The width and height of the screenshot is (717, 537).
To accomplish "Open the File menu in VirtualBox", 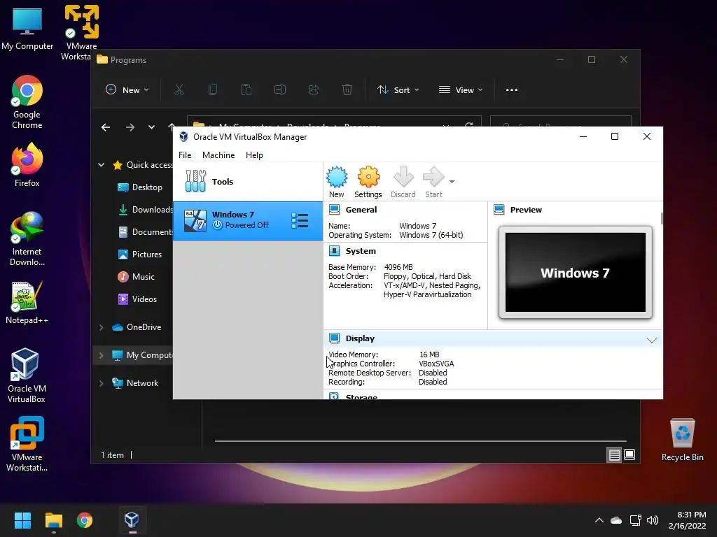I will [x=185, y=155].
